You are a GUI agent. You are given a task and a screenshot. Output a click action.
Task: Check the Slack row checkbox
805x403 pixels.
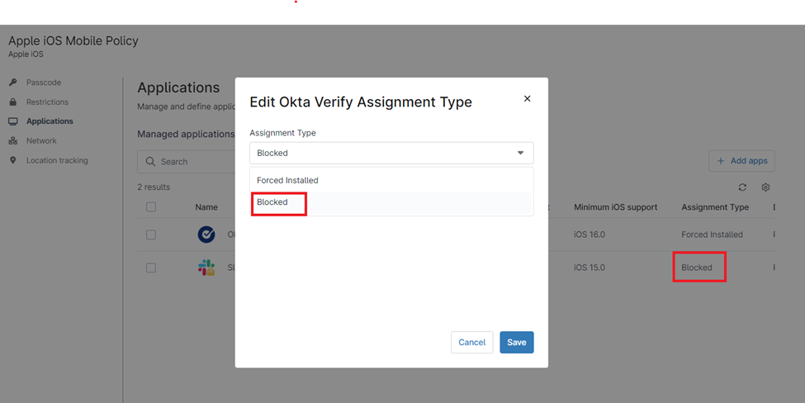(x=151, y=268)
